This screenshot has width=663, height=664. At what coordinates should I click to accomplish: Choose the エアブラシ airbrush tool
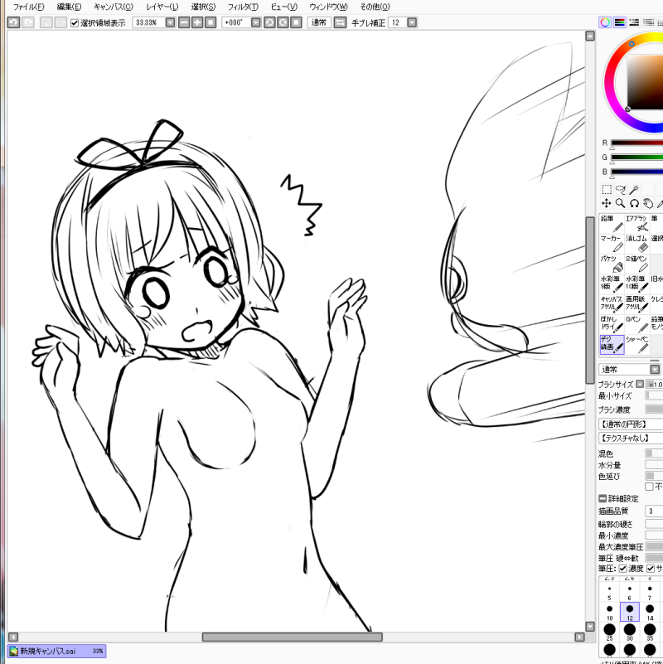[636, 224]
